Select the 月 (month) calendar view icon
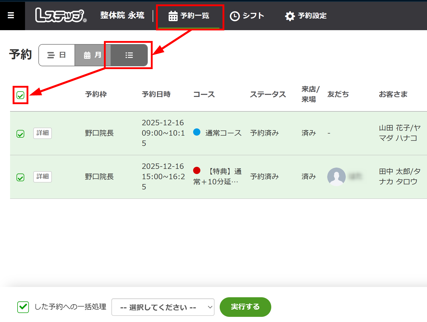This screenshot has width=427, height=322. pos(92,55)
